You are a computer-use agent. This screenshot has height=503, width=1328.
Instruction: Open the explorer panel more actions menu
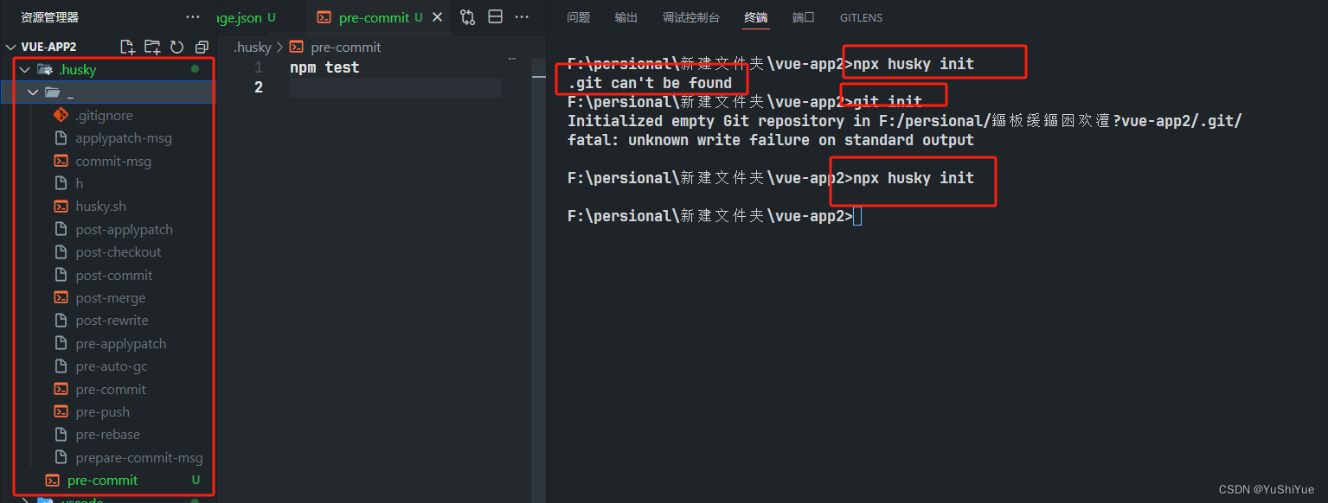193,17
